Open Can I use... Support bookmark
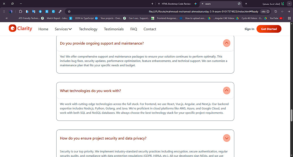293x157 pixels. 142,18
